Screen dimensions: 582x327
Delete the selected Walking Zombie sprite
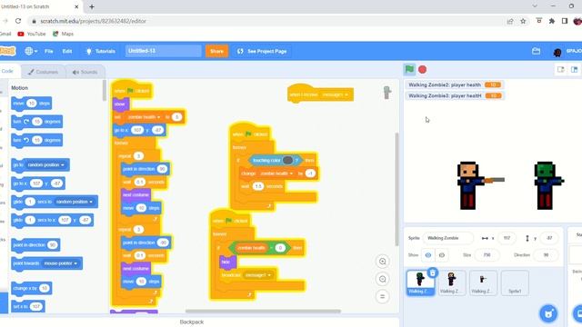[x=433, y=273]
